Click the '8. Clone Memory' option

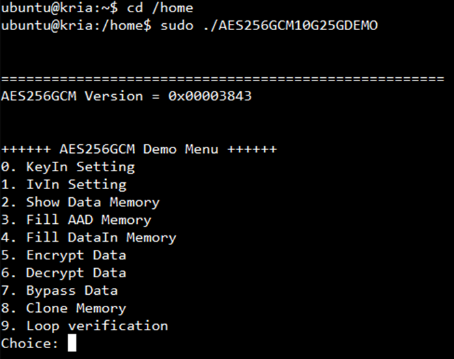pyautogui.click(x=63, y=308)
